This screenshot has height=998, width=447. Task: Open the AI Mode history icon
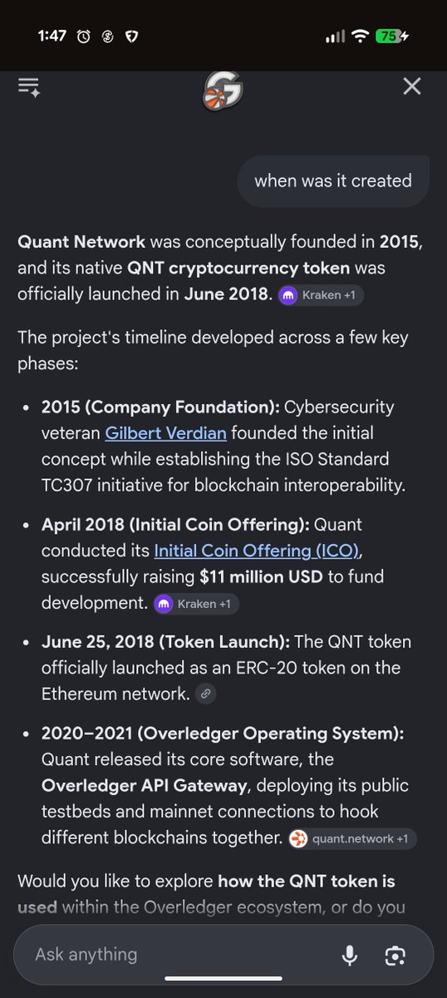29,87
